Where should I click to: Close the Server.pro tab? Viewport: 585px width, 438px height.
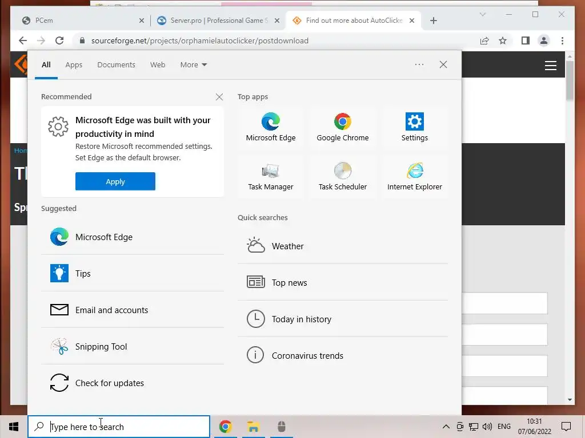pyautogui.click(x=277, y=21)
